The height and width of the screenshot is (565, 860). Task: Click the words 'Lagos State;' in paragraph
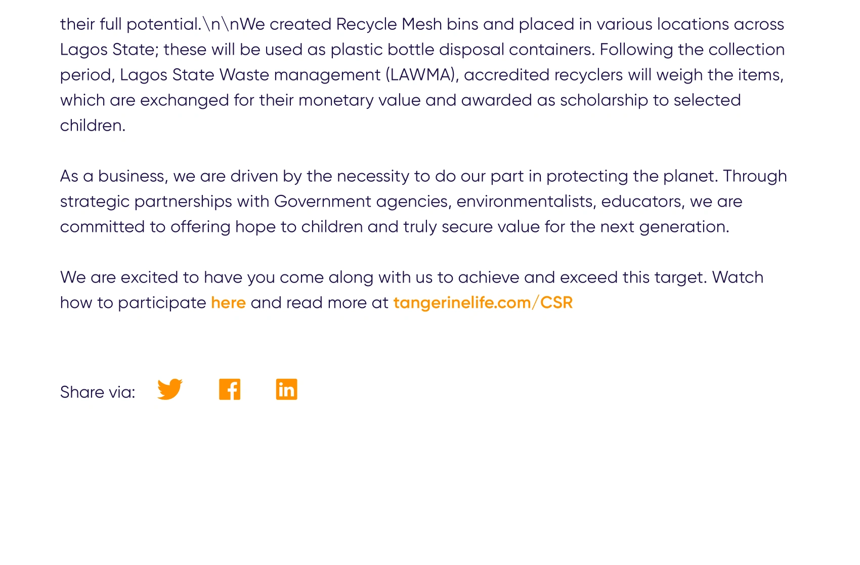[x=110, y=50]
